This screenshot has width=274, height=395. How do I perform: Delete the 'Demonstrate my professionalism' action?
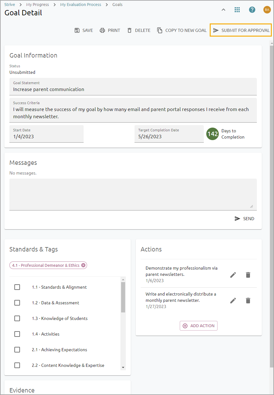(248, 275)
